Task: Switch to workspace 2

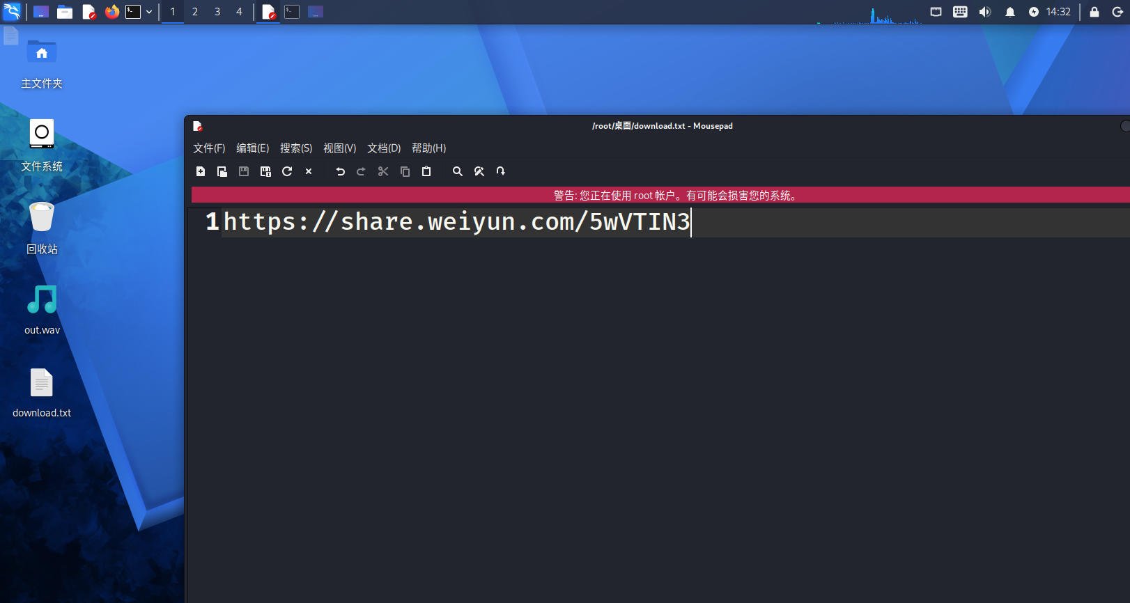Action: [x=195, y=12]
